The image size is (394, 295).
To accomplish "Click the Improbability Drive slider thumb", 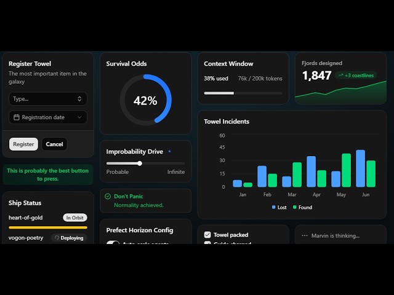I will [140, 163].
